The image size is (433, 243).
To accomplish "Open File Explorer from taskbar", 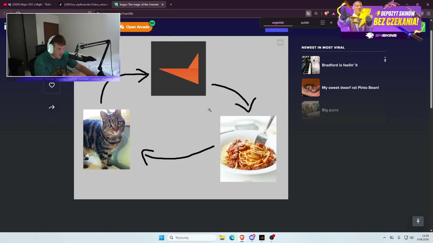I will pos(222,238).
